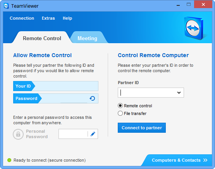
Task: Minimize the TeamViewer window
Action: (x=178, y=5)
